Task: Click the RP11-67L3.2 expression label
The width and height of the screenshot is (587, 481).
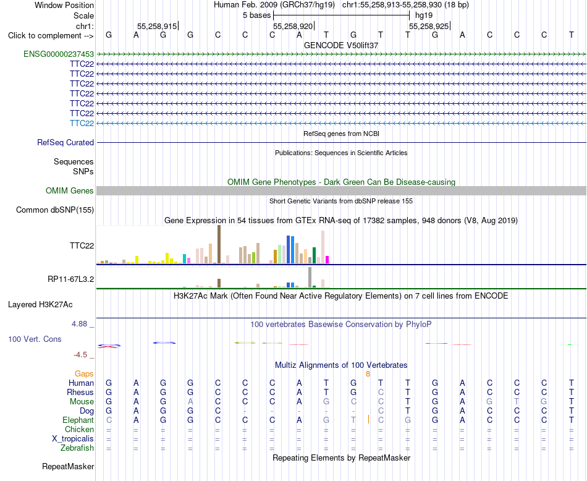Action: (71, 279)
